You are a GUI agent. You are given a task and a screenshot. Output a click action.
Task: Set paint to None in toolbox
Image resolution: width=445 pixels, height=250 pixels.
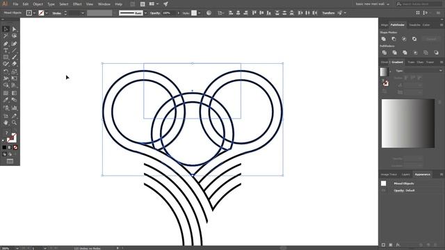tap(15, 147)
